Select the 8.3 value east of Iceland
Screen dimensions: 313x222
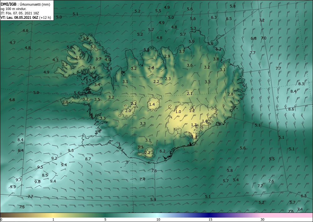(x=301, y=84)
